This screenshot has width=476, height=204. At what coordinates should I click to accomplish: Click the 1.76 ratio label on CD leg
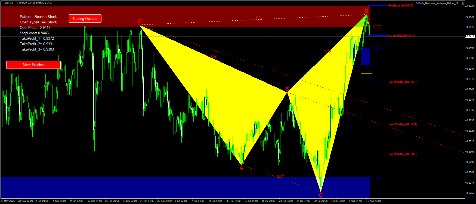click(327, 51)
